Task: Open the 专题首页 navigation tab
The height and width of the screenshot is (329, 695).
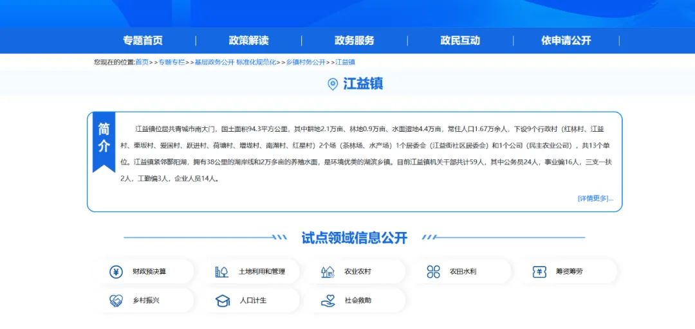Action: (143, 40)
